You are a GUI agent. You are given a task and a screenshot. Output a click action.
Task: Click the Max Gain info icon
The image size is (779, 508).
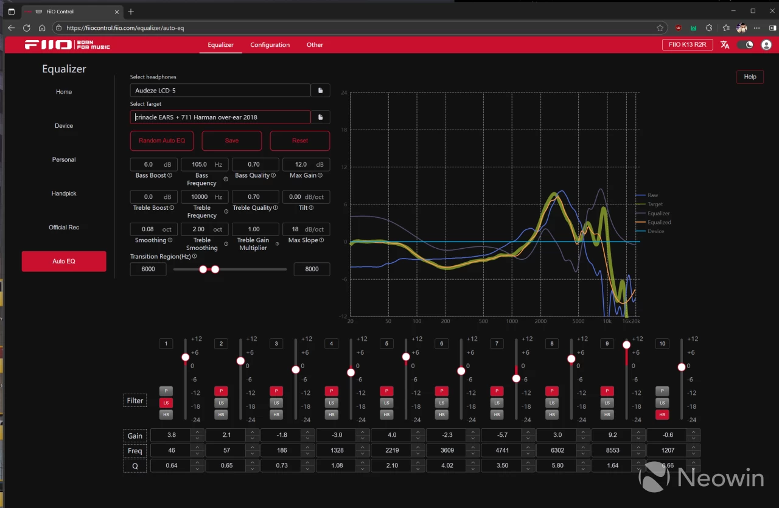(x=320, y=175)
